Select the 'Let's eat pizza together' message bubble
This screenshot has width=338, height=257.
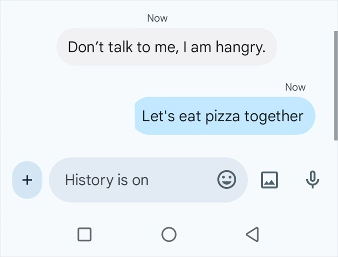224,116
